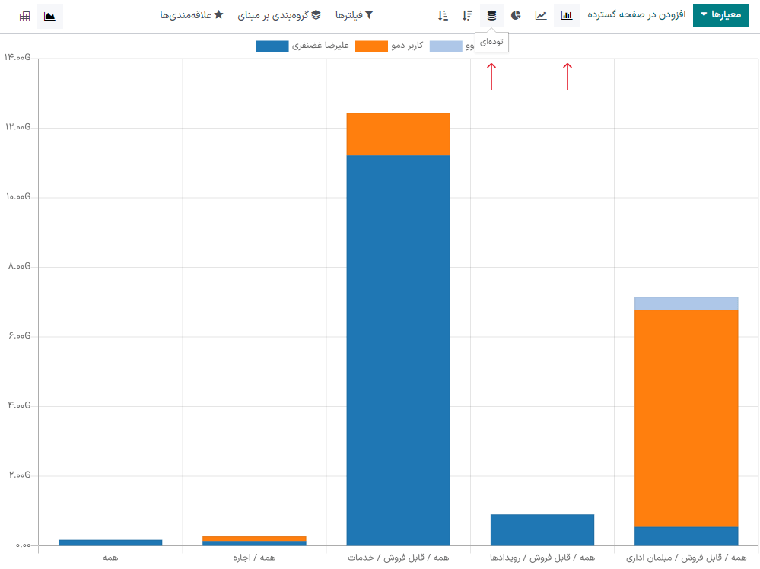Viewport: 760px width, 569px height.
Task: Sort bars in ascending order
Action: (x=443, y=15)
